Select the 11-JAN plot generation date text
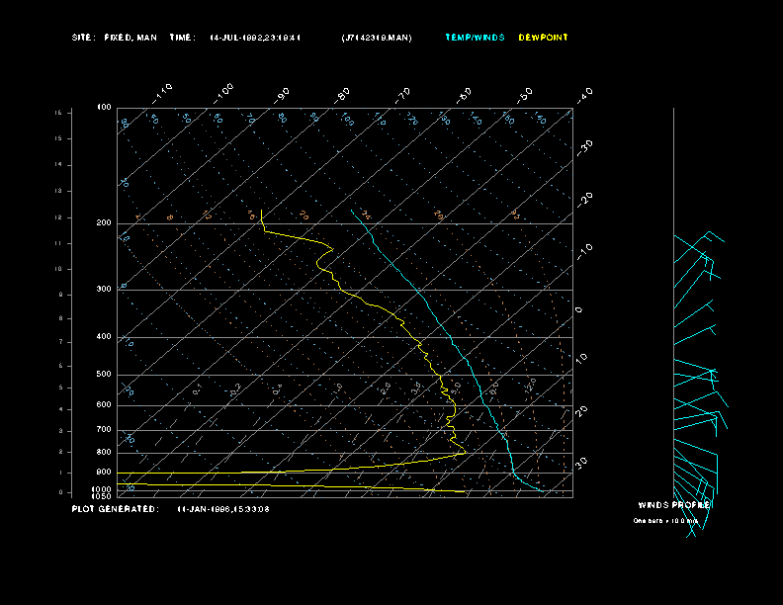Viewport: 783px width, 605px height. tap(223, 509)
